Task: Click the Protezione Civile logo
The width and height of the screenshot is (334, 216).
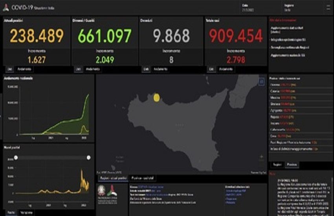Action: (x=112, y=192)
